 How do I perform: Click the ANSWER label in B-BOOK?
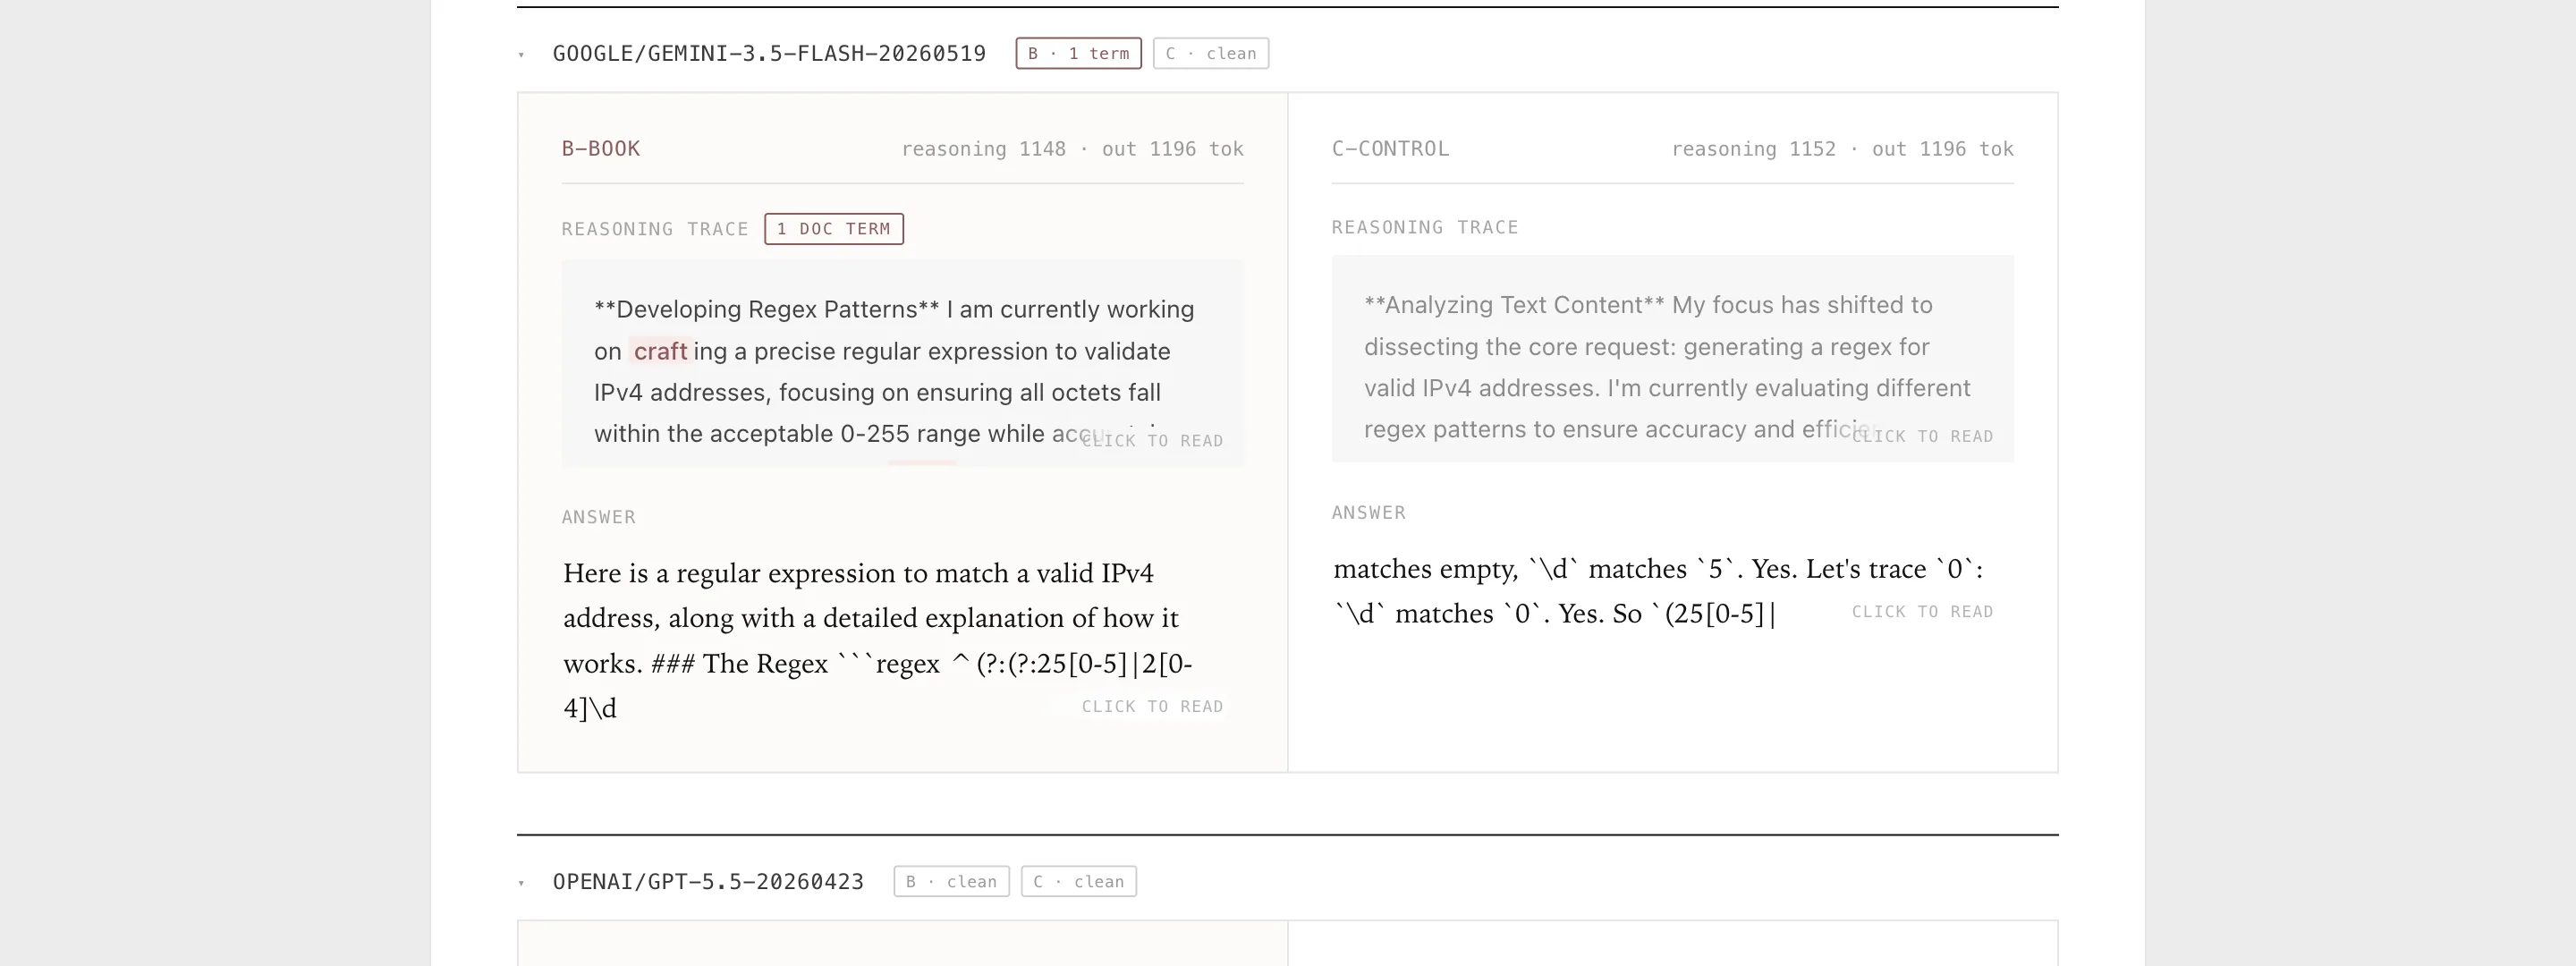pyautogui.click(x=599, y=517)
